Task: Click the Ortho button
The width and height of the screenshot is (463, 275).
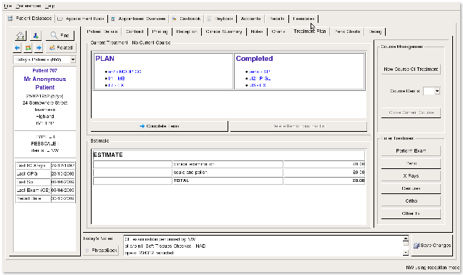Action: (x=411, y=201)
